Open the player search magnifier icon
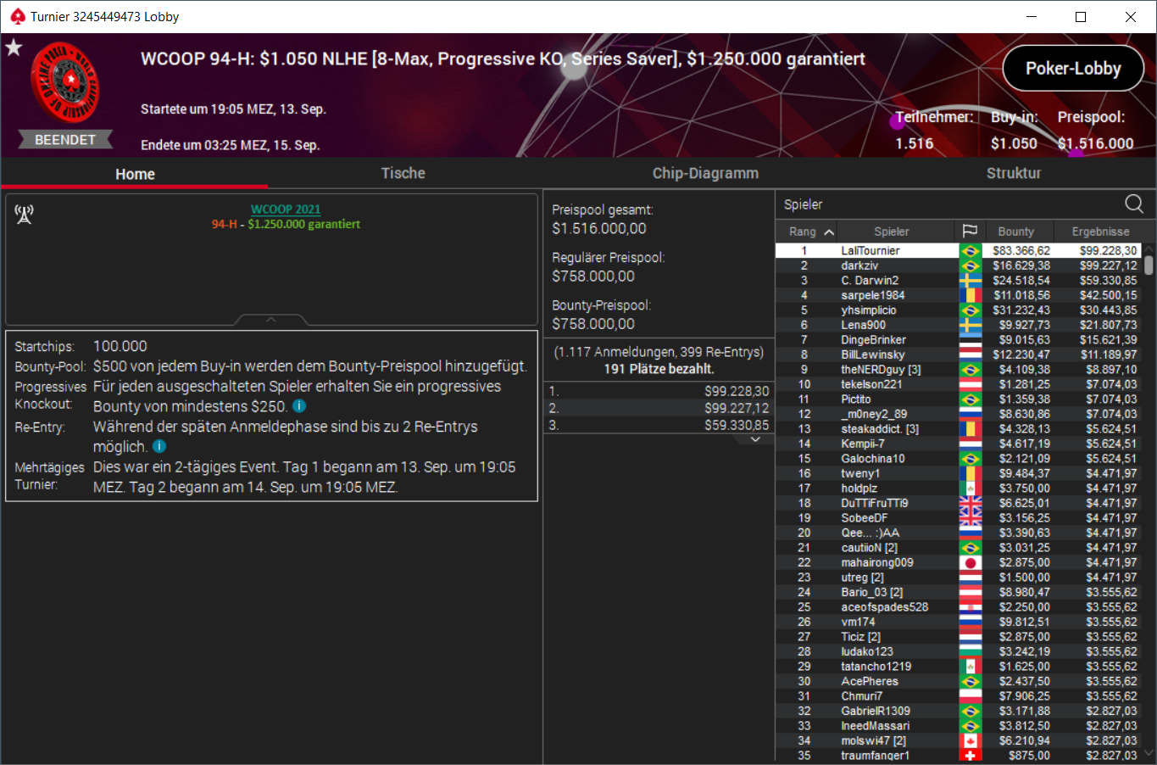1157x765 pixels. point(1134,204)
